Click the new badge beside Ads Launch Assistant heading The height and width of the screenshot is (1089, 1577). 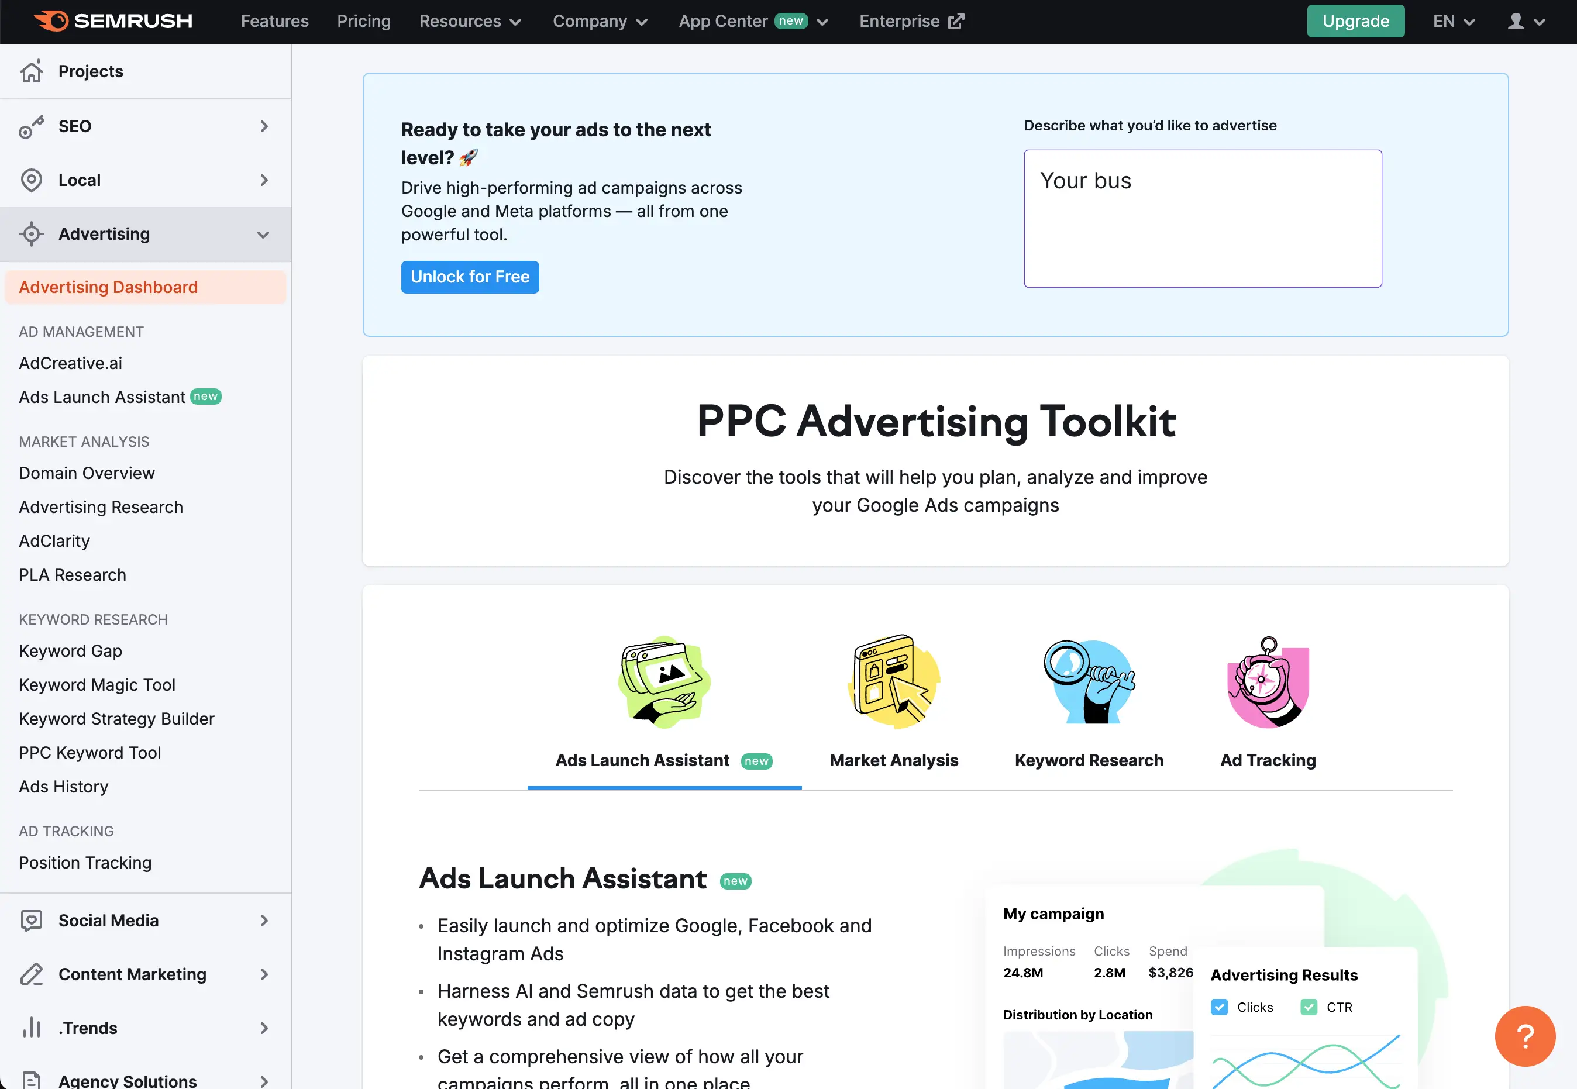coord(736,881)
